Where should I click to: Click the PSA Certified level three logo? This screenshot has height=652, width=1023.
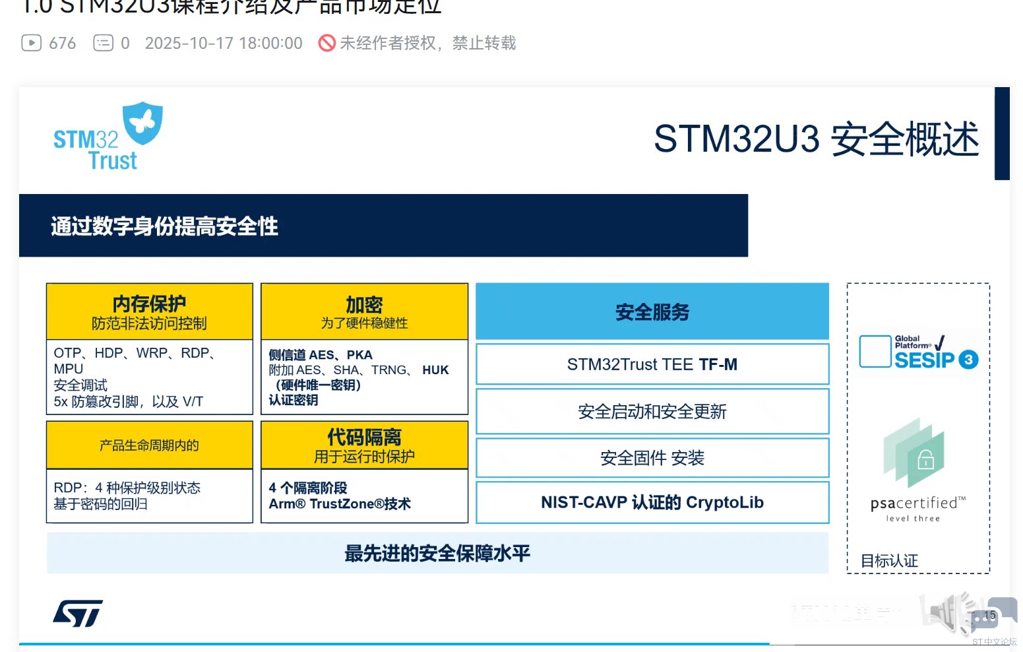(917, 470)
